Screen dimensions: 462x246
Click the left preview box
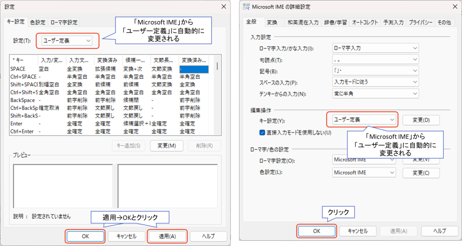[63, 187]
